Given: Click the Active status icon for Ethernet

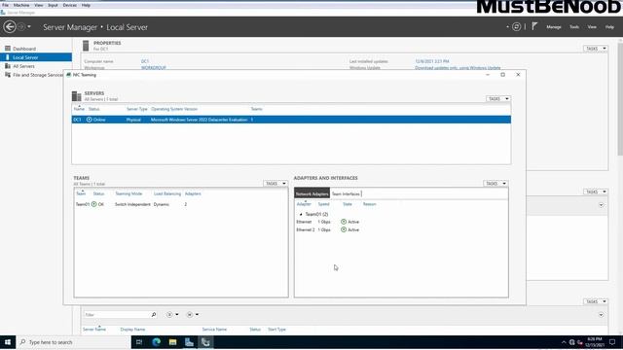Looking at the screenshot, I should click(x=344, y=222).
